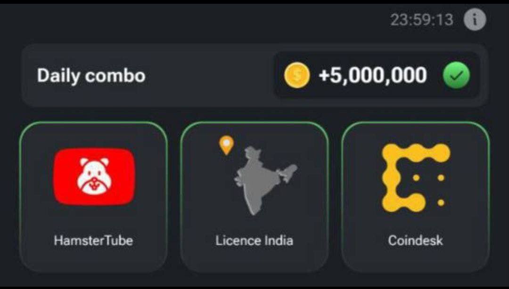Click the 23:59:13 countdown timer

422,20
